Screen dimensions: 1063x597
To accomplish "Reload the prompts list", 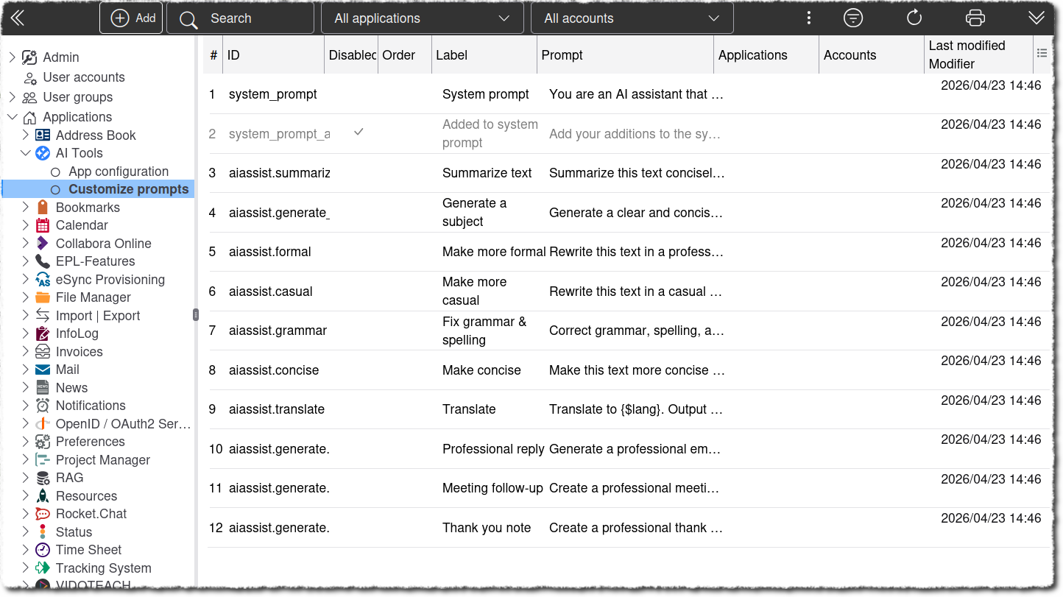I will pos(914,18).
